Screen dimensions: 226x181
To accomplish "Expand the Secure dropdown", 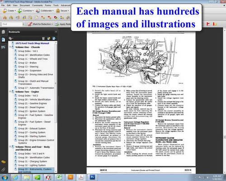I will point(62,10).
